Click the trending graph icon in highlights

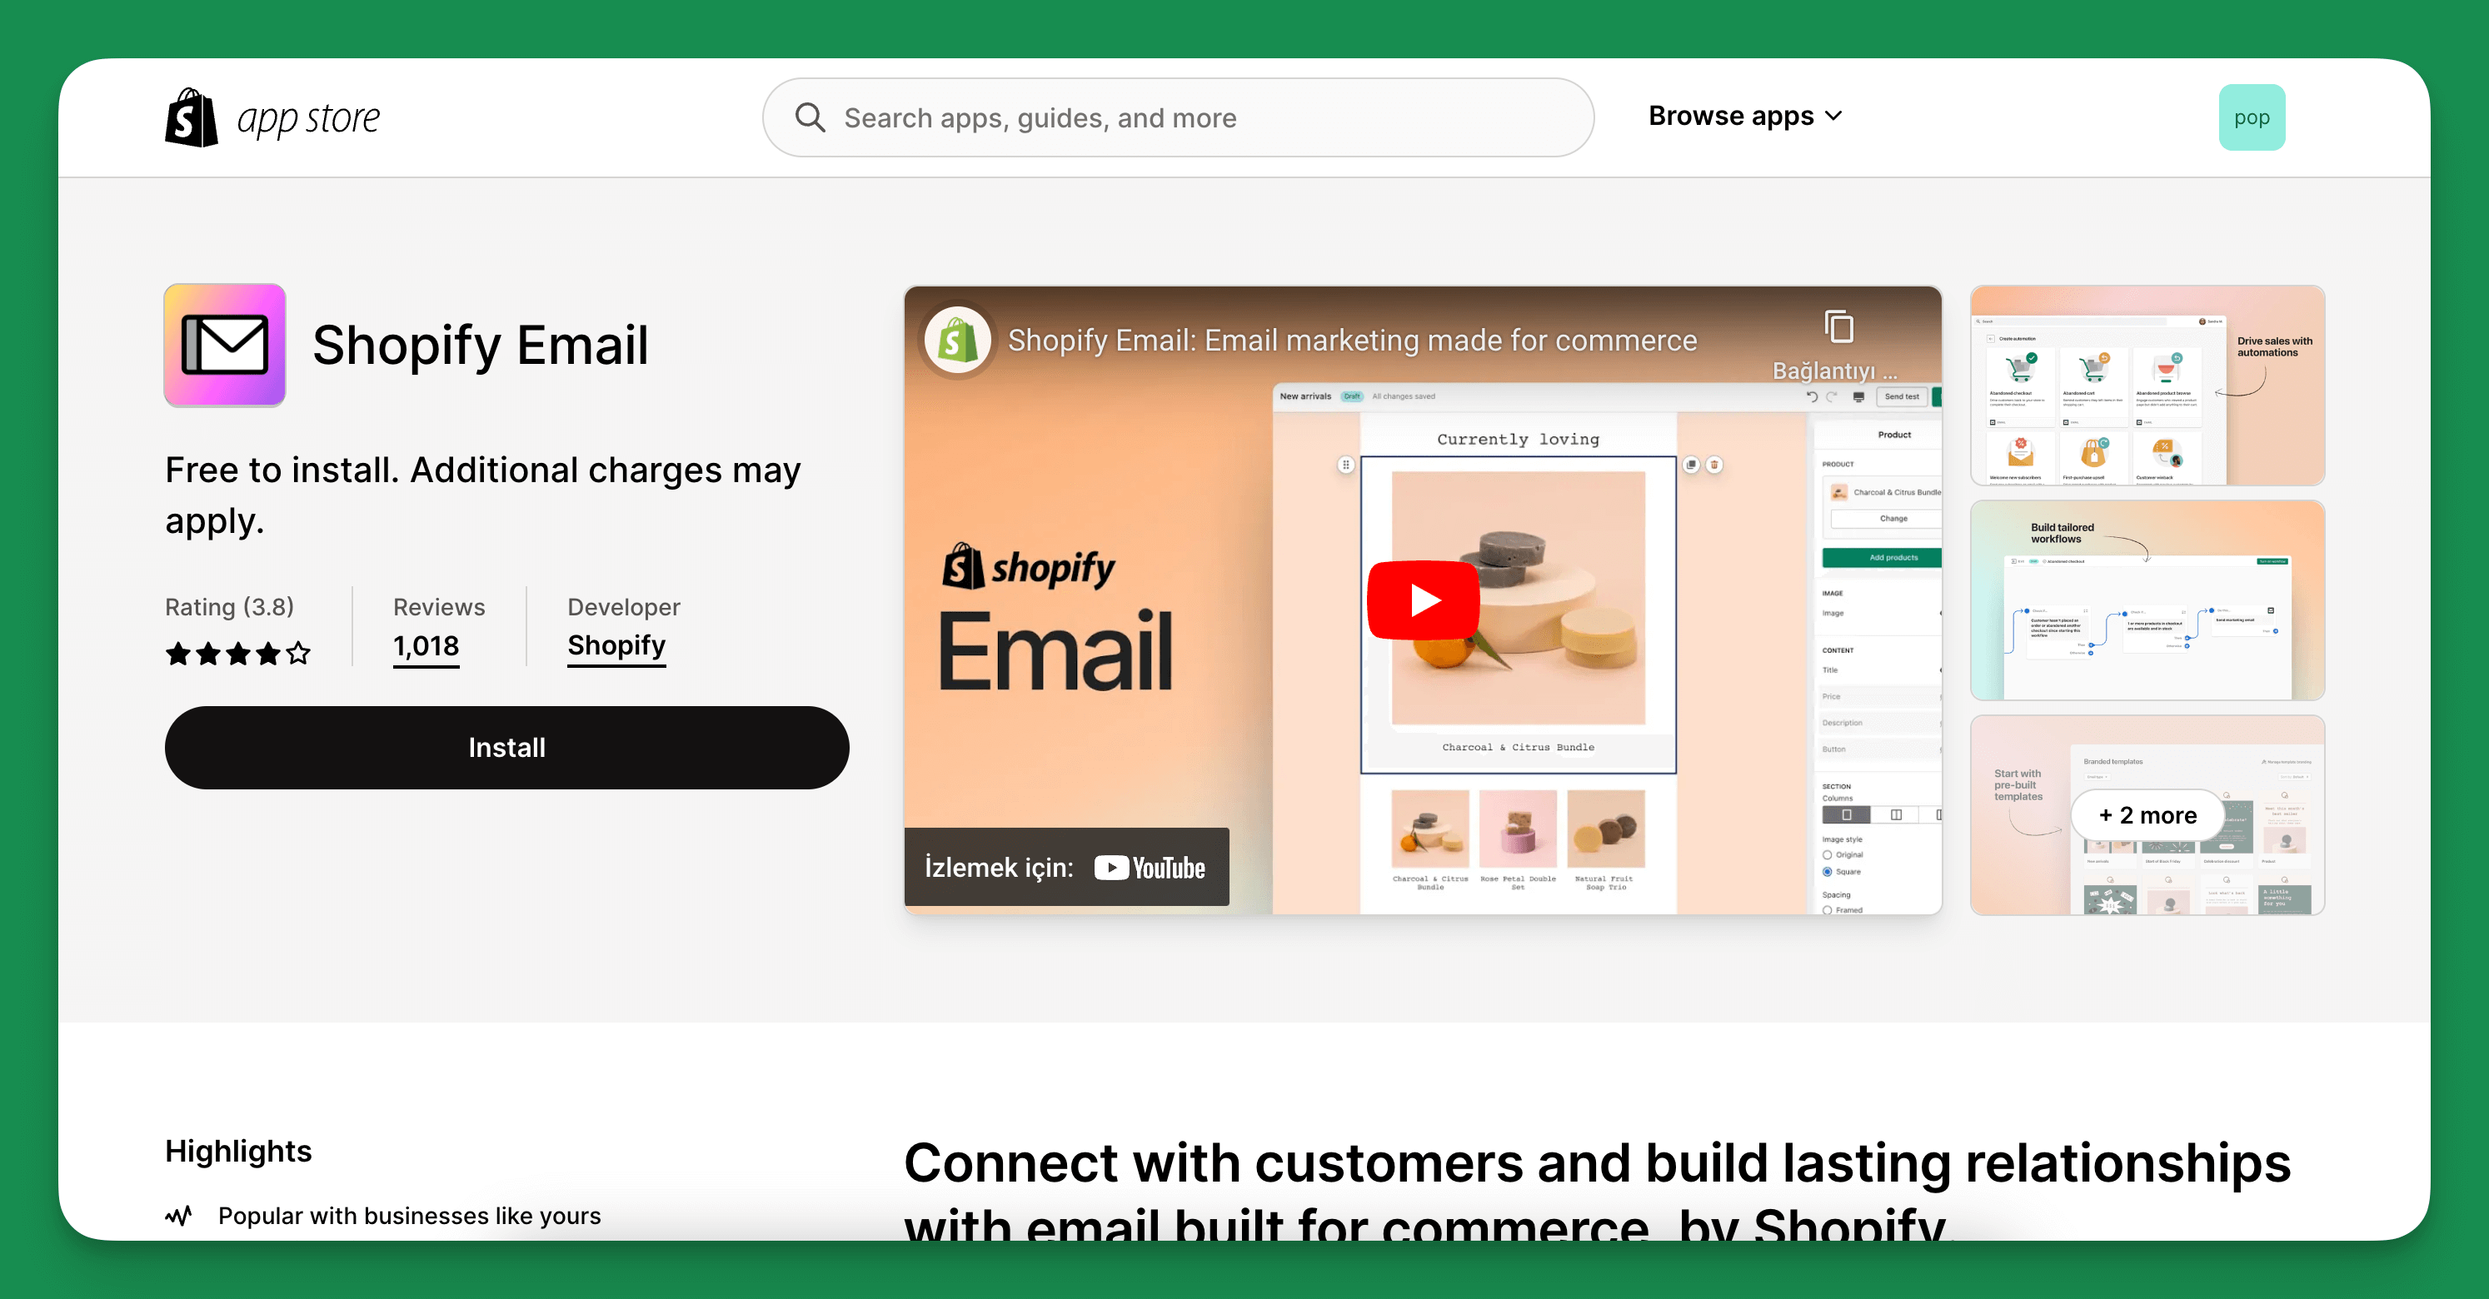(177, 1215)
